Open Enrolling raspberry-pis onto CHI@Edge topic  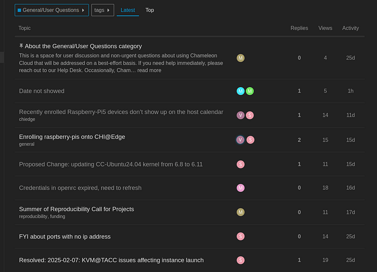pyautogui.click(x=72, y=137)
